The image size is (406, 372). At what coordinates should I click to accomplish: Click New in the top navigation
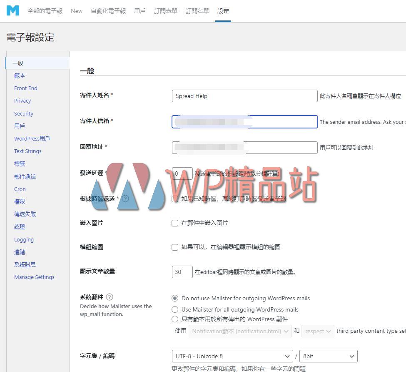76,11
